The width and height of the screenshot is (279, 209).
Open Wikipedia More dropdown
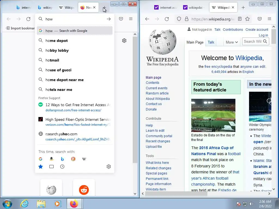(232, 42)
